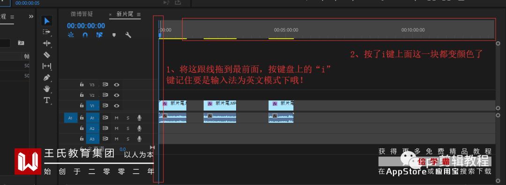This screenshot has height=185, width=506.
Task: Toggle sync lock for track V2
Action: [x=105, y=95]
